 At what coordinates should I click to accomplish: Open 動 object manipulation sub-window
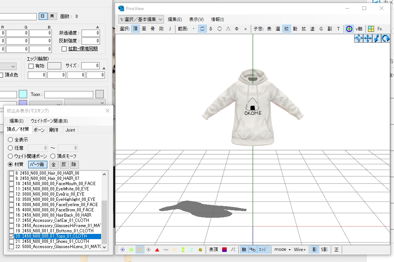point(295,29)
